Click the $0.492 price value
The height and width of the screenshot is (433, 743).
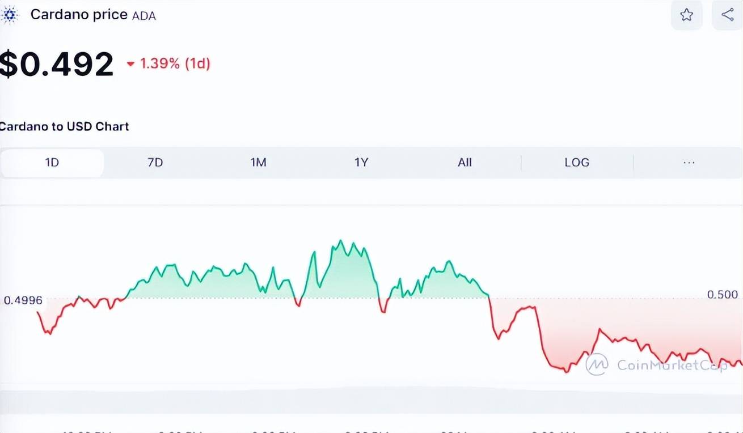point(57,64)
